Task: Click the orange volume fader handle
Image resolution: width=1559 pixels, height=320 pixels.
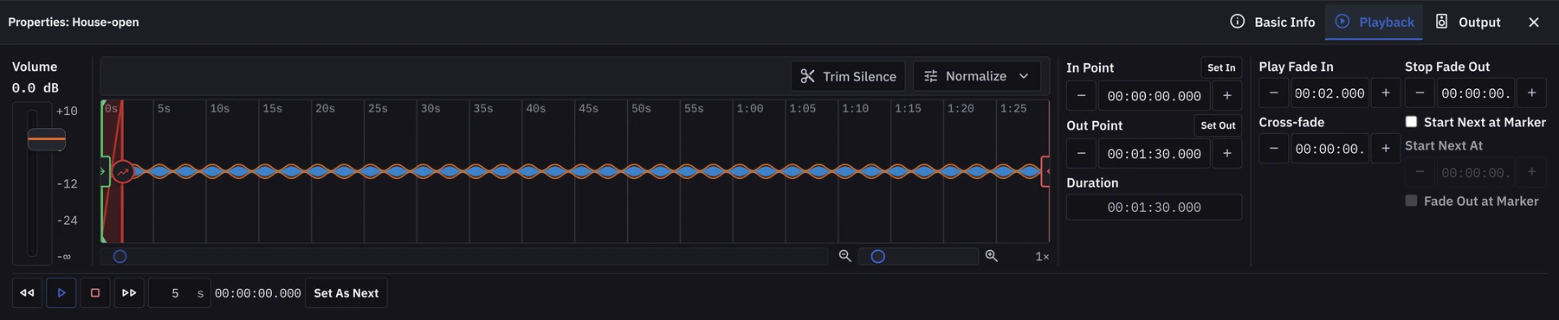Action: 47,139
